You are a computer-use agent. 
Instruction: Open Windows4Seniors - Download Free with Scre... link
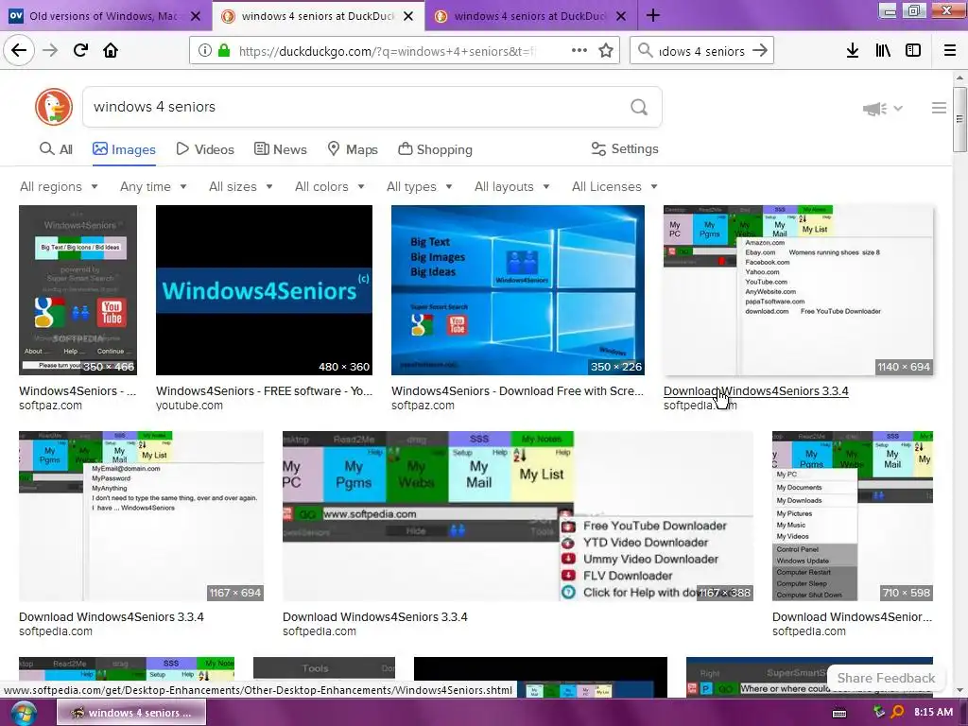(517, 391)
